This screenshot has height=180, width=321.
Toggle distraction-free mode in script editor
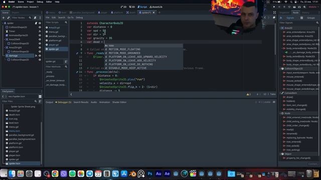[274, 12]
